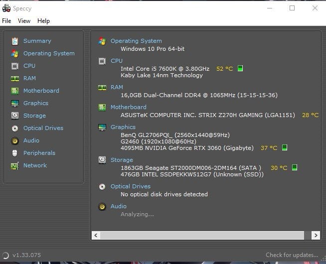This screenshot has width=326, height=264.
Task: Click the green temperature indicator next to Seagate 30 °C
Action: (295, 167)
